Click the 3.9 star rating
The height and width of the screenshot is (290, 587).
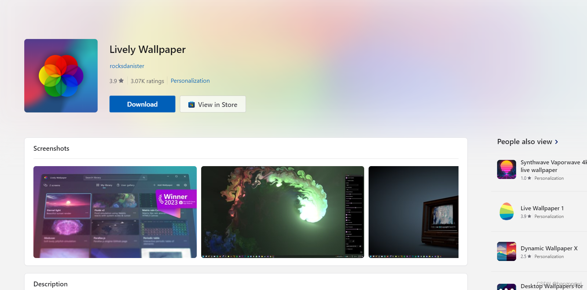[x=116, y=81]
